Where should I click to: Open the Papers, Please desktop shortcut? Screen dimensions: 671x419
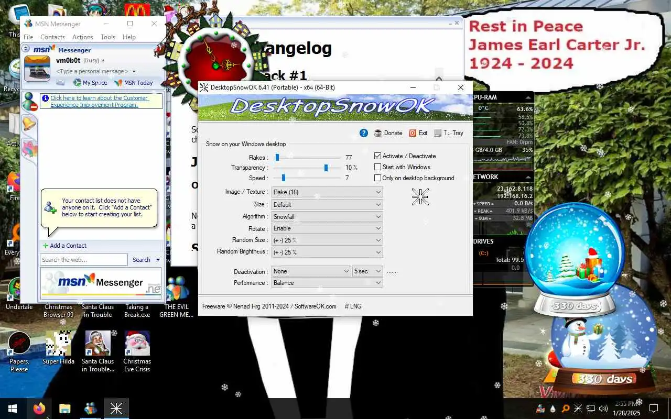(x=19, y=351)
